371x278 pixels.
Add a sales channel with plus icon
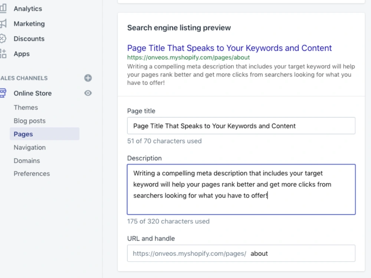[88, 78]
